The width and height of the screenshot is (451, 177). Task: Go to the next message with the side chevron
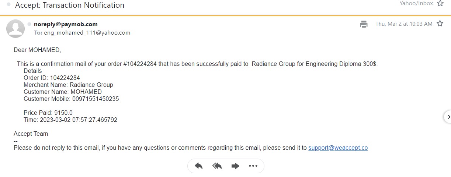pos(448,117)
